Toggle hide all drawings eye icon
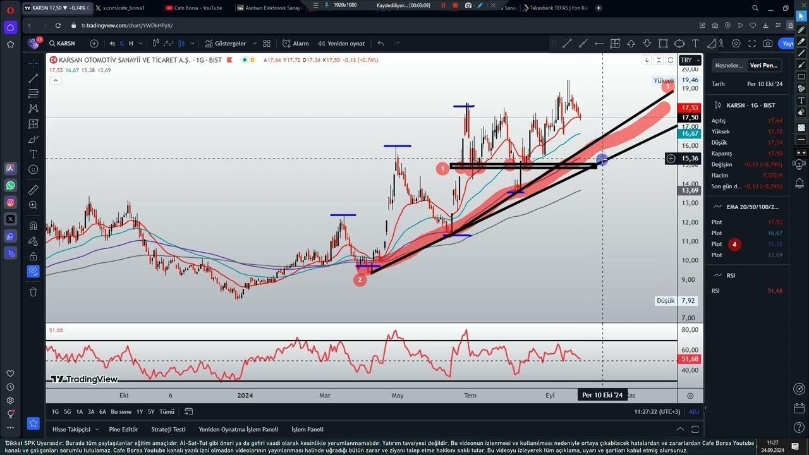This screenshot has height=455, width=809. 33,271
